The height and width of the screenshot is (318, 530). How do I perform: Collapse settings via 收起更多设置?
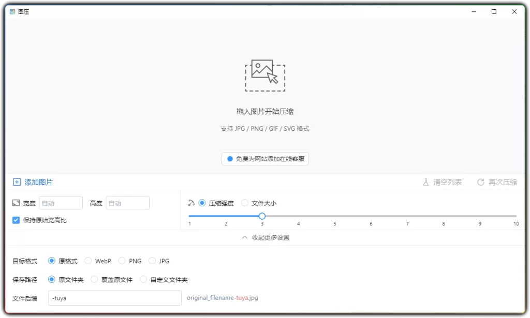265,237
